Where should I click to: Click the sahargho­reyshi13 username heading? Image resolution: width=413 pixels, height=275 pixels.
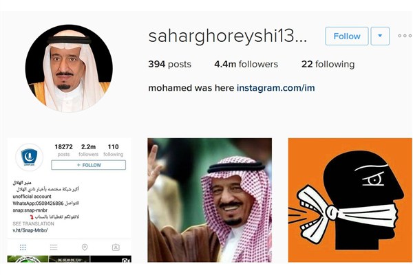coord(228,36)
